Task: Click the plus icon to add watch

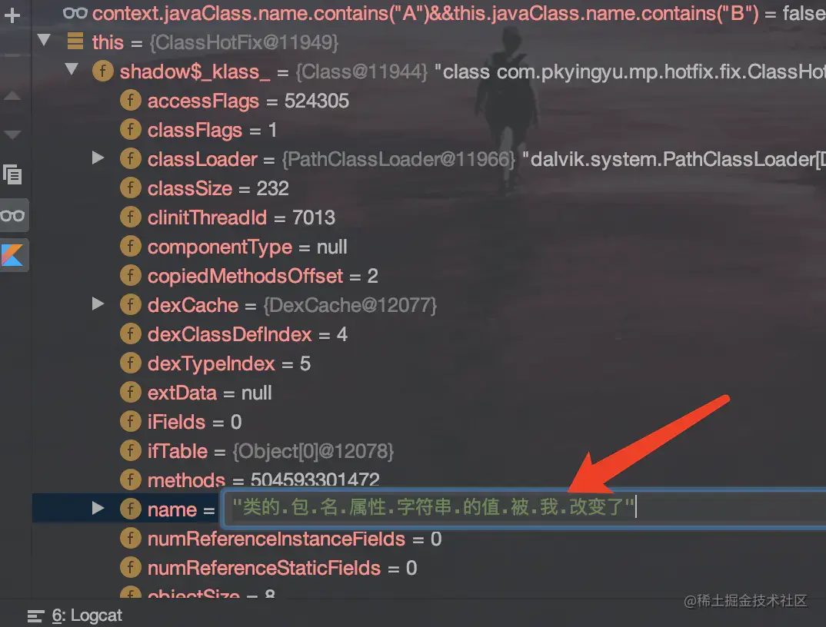Action: coord(12,15)
